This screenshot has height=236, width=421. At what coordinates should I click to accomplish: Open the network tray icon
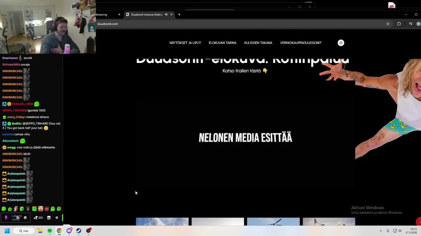click(x=395, y=231)
